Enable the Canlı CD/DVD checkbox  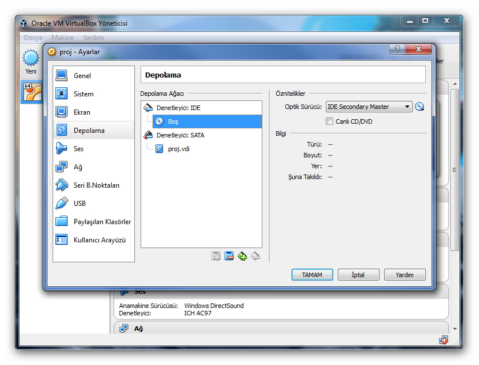[329, 121]
